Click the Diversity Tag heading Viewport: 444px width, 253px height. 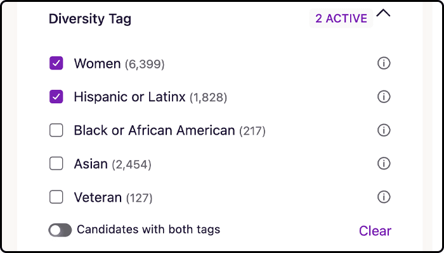tap(90, 19)
